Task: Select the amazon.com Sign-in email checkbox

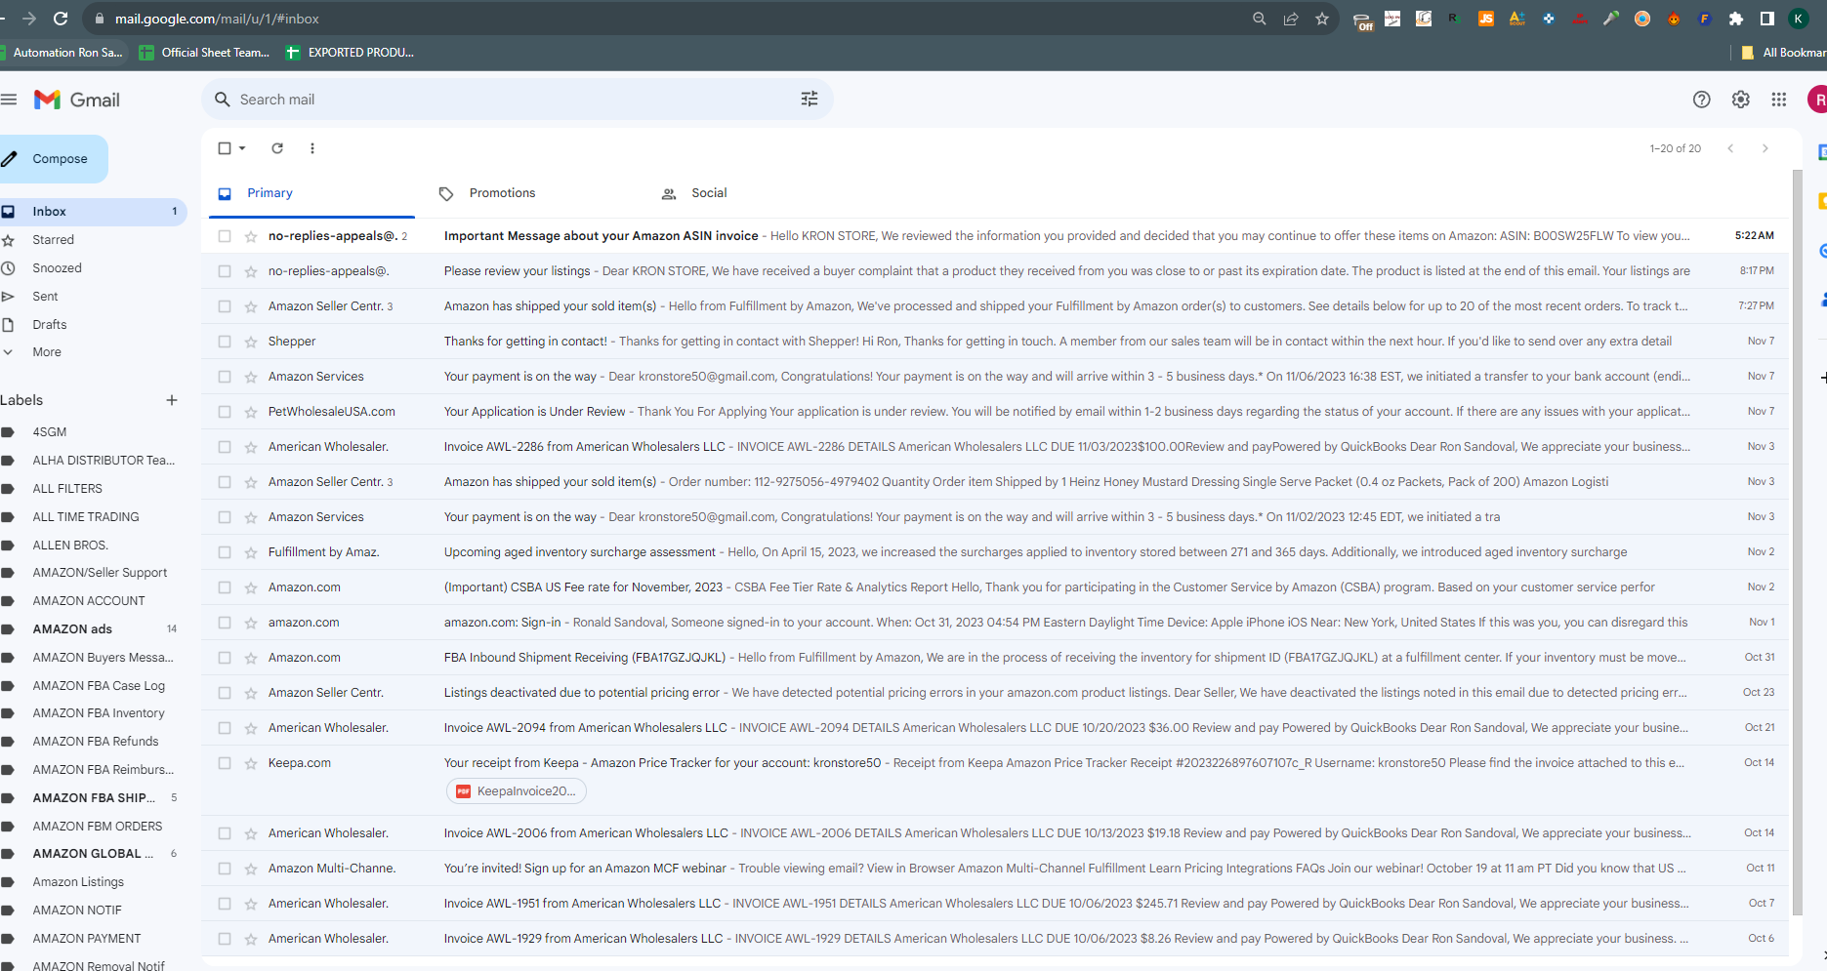Action: [x=225, y=623]
